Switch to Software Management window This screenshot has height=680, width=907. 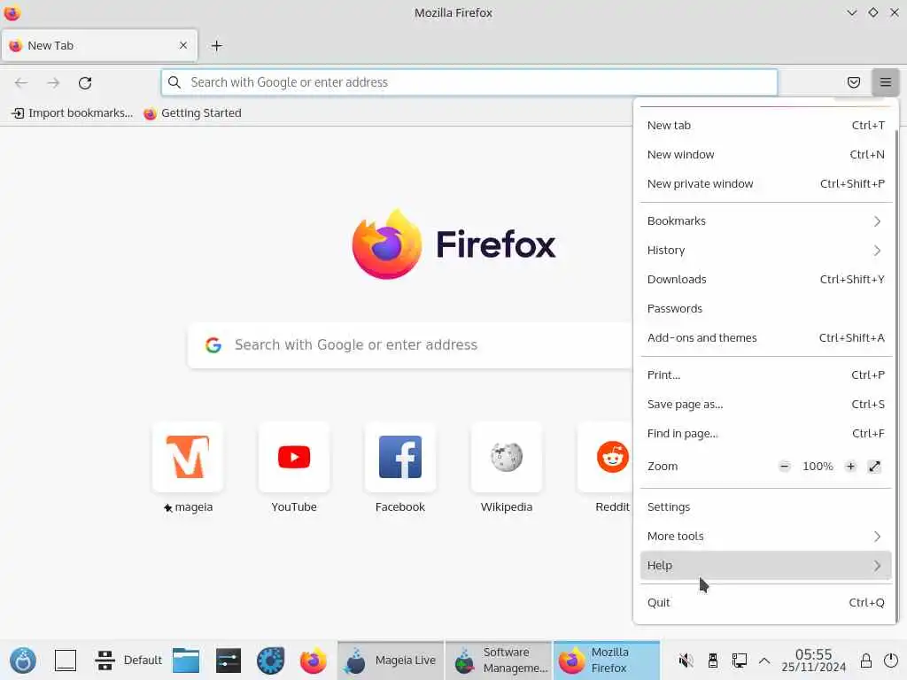tap(500, 661)
